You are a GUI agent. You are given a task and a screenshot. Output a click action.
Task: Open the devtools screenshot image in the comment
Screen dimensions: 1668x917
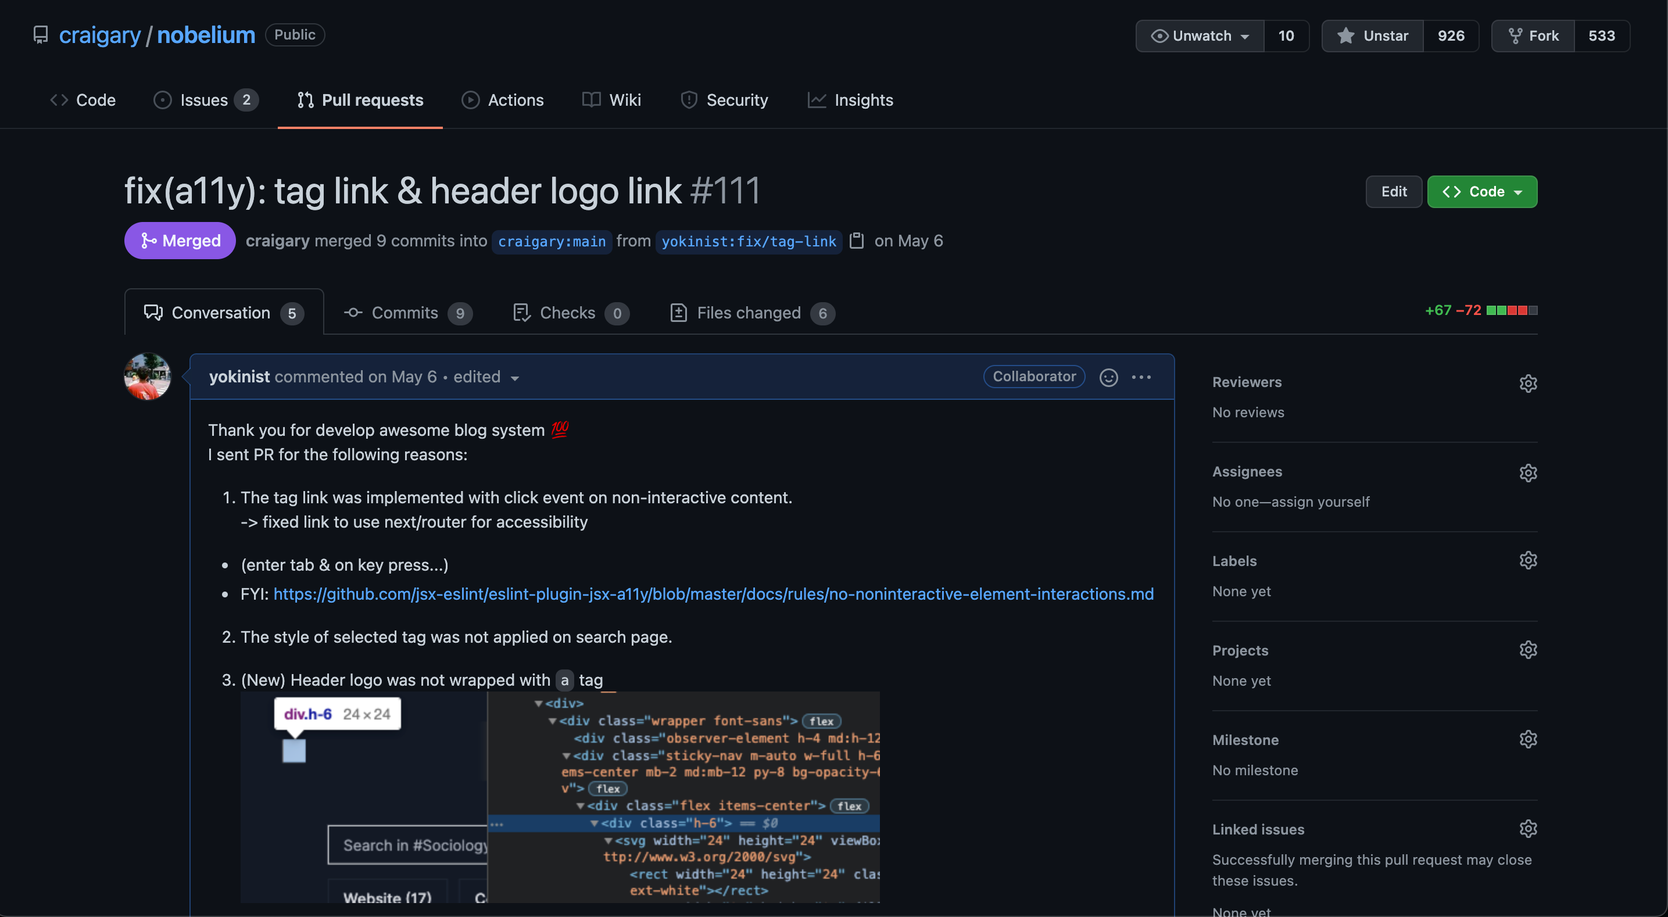[560, 797]
